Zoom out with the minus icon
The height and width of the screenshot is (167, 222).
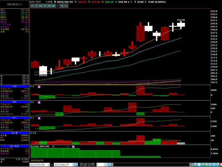(203, 165)
